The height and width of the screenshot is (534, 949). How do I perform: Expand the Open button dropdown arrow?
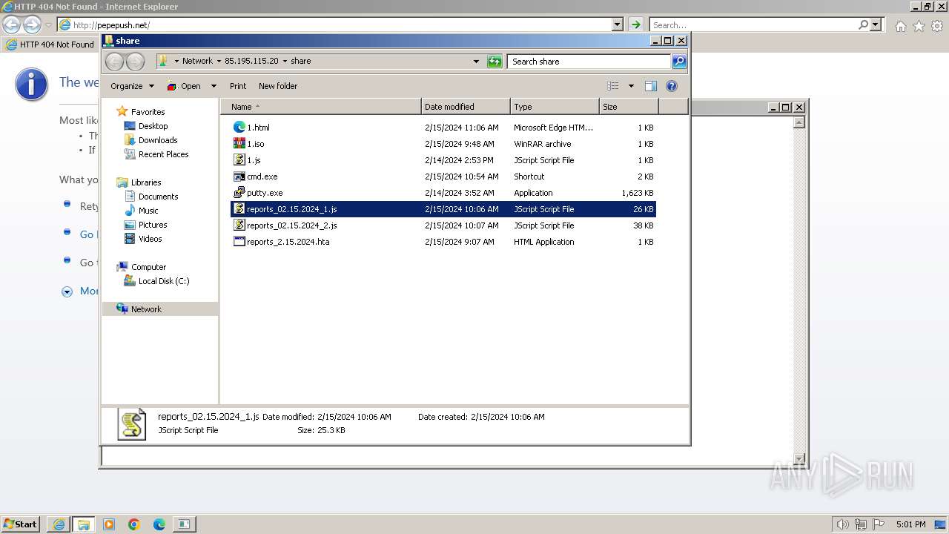click(x=214, y=86)
